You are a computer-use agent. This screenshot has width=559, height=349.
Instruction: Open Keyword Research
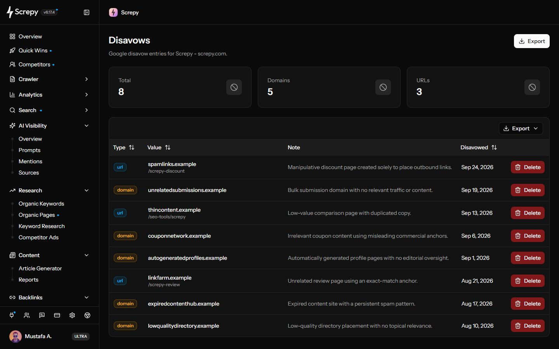point(42,226)
